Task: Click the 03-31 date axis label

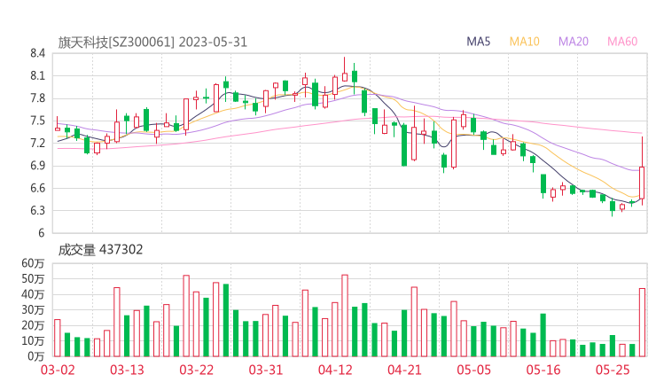Action: 266,370
